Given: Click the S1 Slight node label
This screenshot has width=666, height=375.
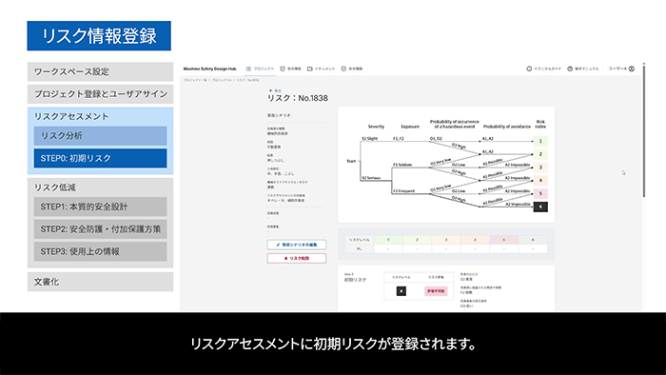Looking at the screenshot, I should pos(369,139).
